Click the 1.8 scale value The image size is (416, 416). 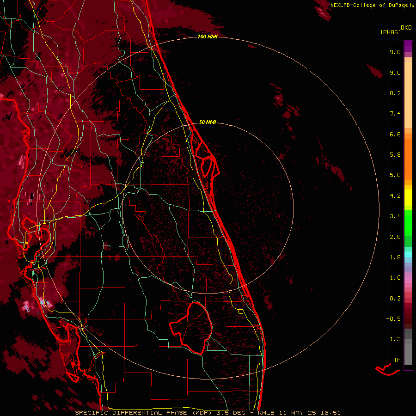coord(395,257)
